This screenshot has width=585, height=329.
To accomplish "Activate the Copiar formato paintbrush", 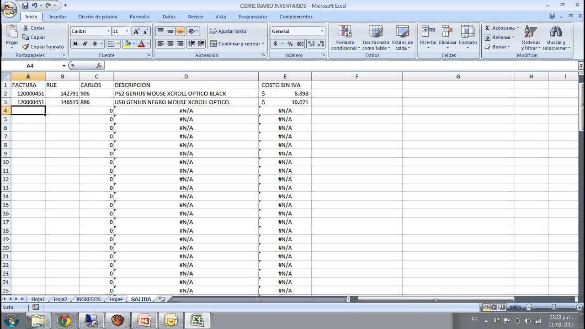I will [43, 47].
